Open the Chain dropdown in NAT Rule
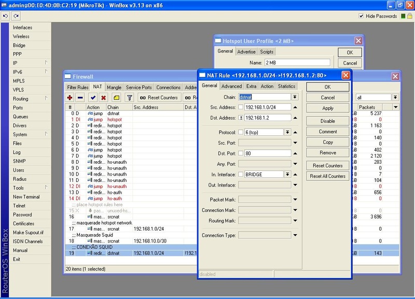 pyautogui.click(x=295, y=97)
